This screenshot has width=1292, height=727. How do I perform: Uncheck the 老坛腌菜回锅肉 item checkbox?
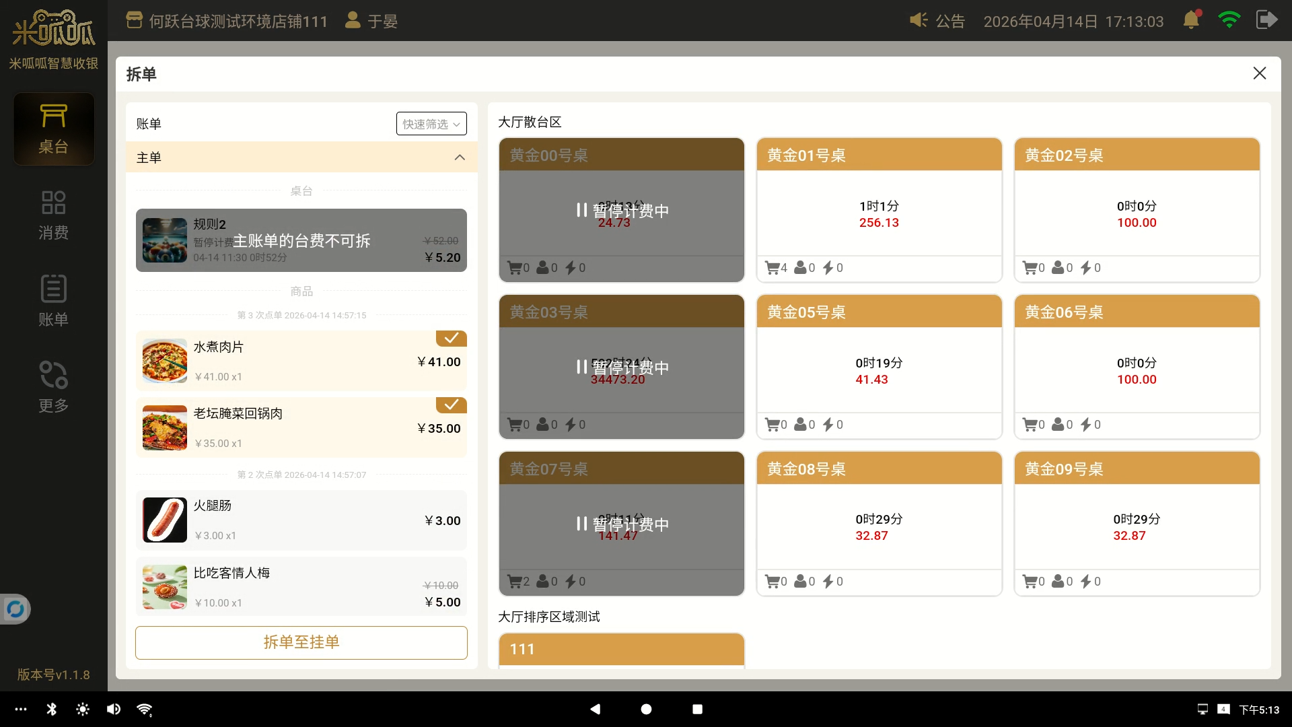pyautogui.click(x=451, y=405)
